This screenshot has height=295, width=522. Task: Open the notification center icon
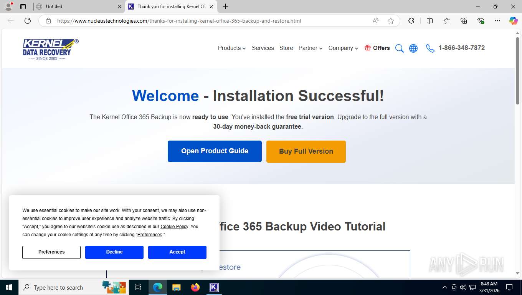509,287
